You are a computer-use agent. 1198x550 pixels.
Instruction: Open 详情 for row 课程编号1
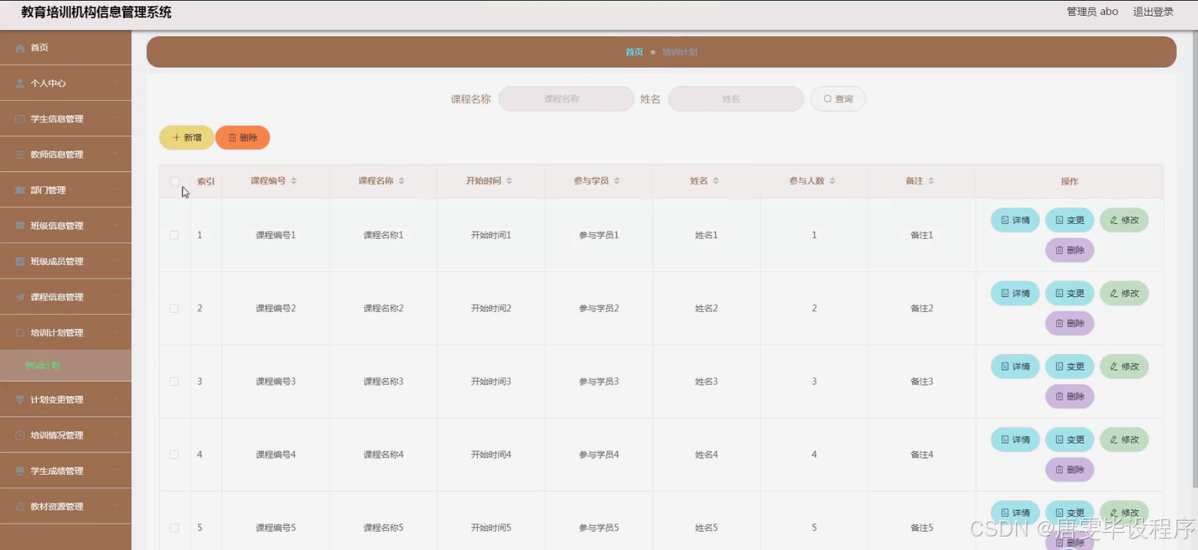[x=1015, y=220]
